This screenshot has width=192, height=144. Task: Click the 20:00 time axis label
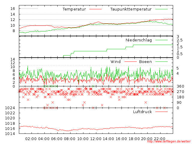(147, 139)
